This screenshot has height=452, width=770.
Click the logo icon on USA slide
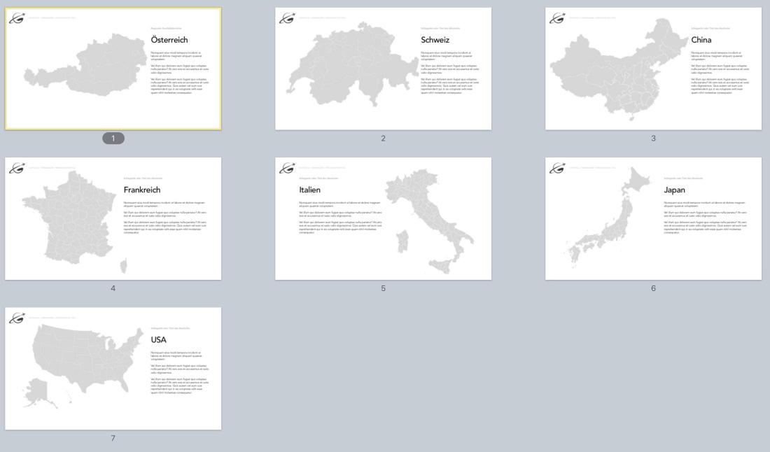click(15, 318)
